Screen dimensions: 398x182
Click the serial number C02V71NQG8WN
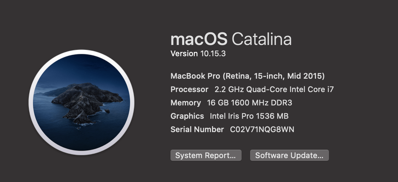(x=262, y=129)
